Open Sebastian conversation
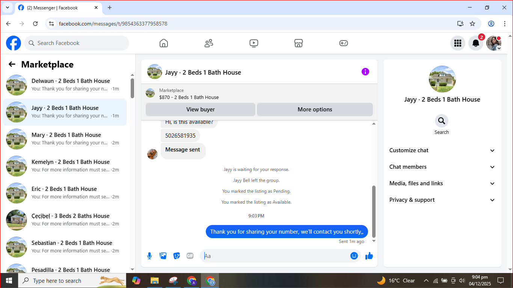The width and height of the screenshot is (513, 288). coord(65,247)
